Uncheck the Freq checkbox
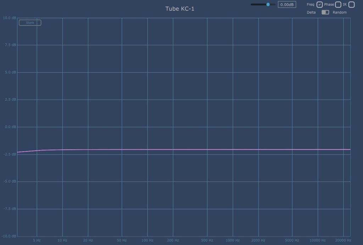This screenshot has width=363, height=245. 319,5
